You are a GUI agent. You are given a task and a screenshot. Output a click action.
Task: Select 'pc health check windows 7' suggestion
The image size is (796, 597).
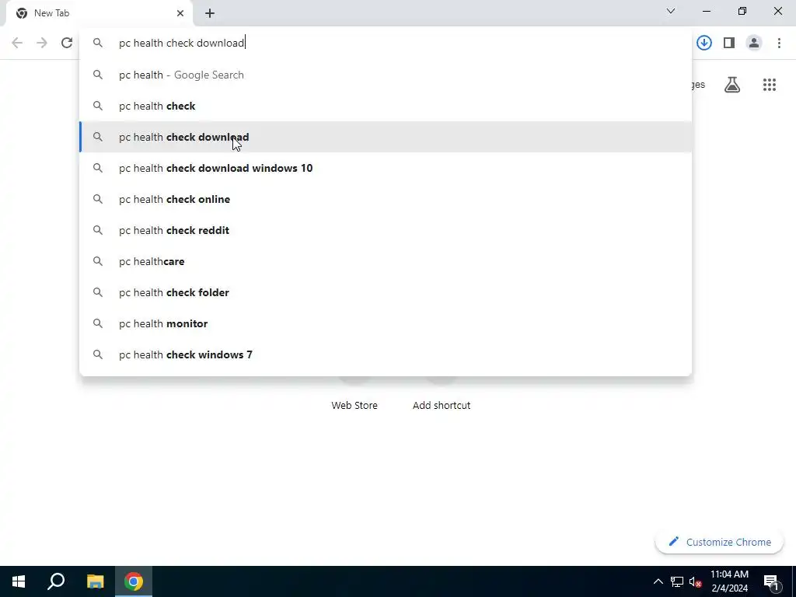386,354
